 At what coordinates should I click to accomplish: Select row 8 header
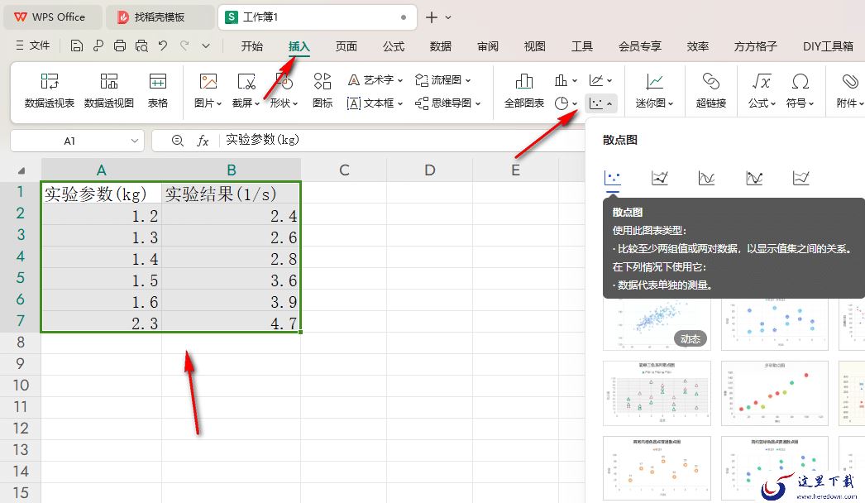tap(21, 343)
